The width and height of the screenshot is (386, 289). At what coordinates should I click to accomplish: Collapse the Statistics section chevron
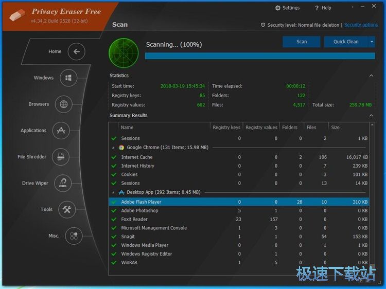click(371, 76)
